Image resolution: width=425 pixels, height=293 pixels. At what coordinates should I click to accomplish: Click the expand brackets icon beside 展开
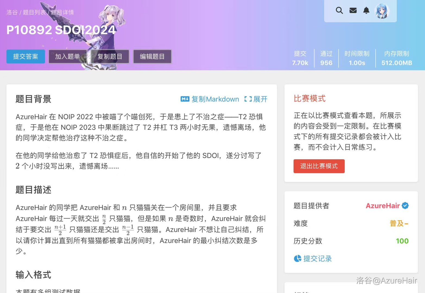pos(248,99)
